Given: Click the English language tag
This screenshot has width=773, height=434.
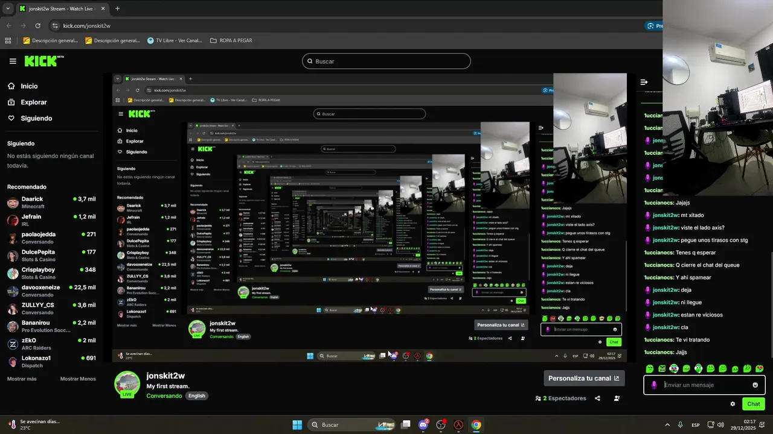Looking at the screenshot, I should point(197,396).
